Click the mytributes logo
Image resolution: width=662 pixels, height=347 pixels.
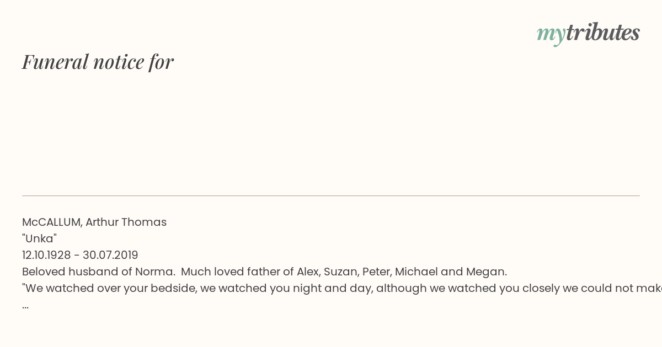[x=588, y=33]
